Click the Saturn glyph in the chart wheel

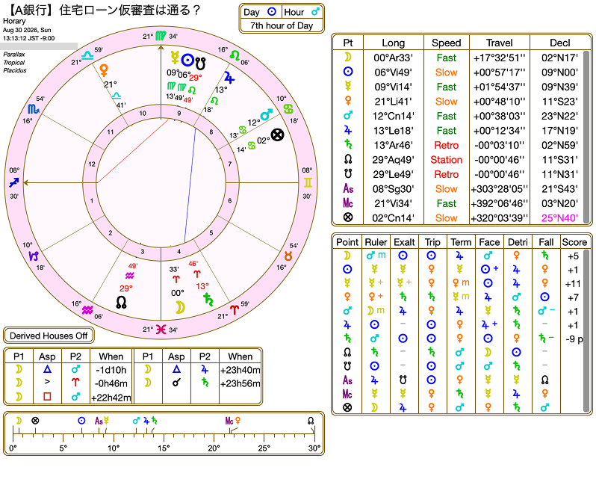coord(208,300)
